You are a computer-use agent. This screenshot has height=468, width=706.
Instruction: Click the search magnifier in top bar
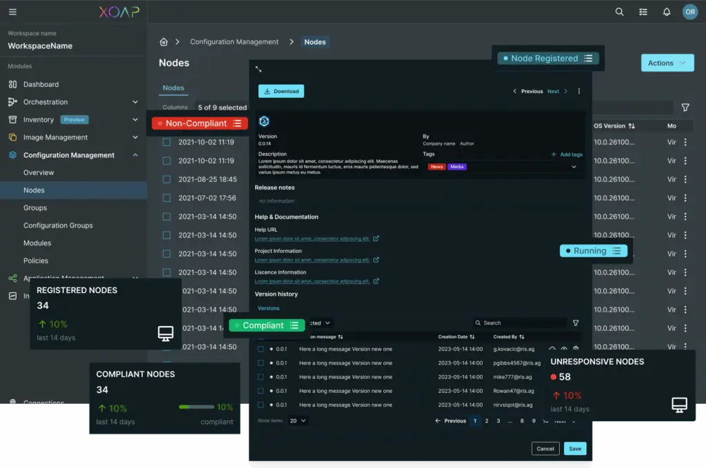pyautogui.click(x=619, y=12)
